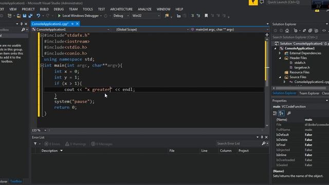Click the Error List search magnifier icon
The image size is (329, 185).
tap(264, 143)
